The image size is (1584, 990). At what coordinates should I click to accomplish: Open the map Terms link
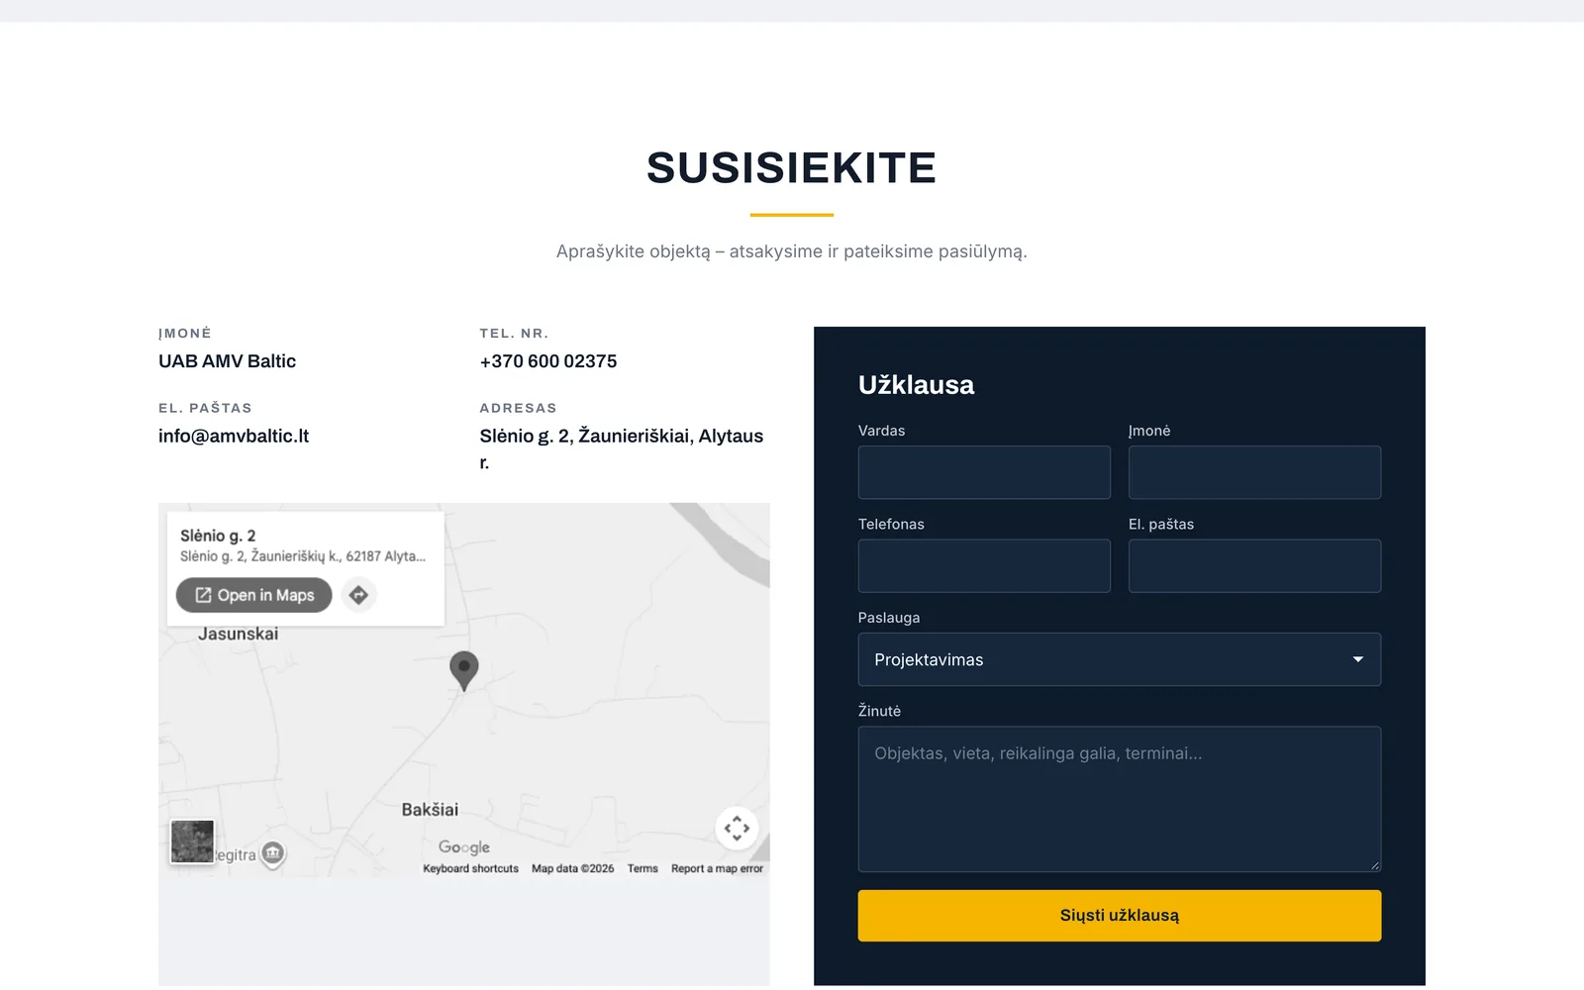[x=643, y=868]
